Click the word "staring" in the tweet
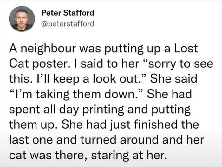This screenshot has height=167, width=222. 110,156
